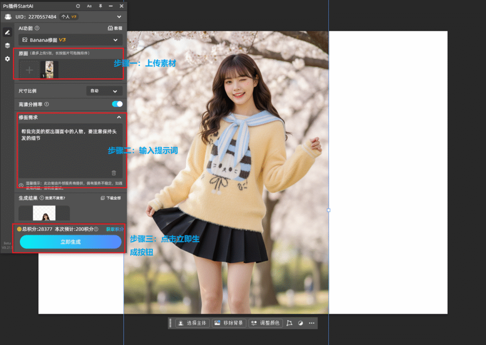Image resolution: width=486 pixels, height=345 pixels.
Task: Collapse the 修图需求 section
Action: coord(119,117)
